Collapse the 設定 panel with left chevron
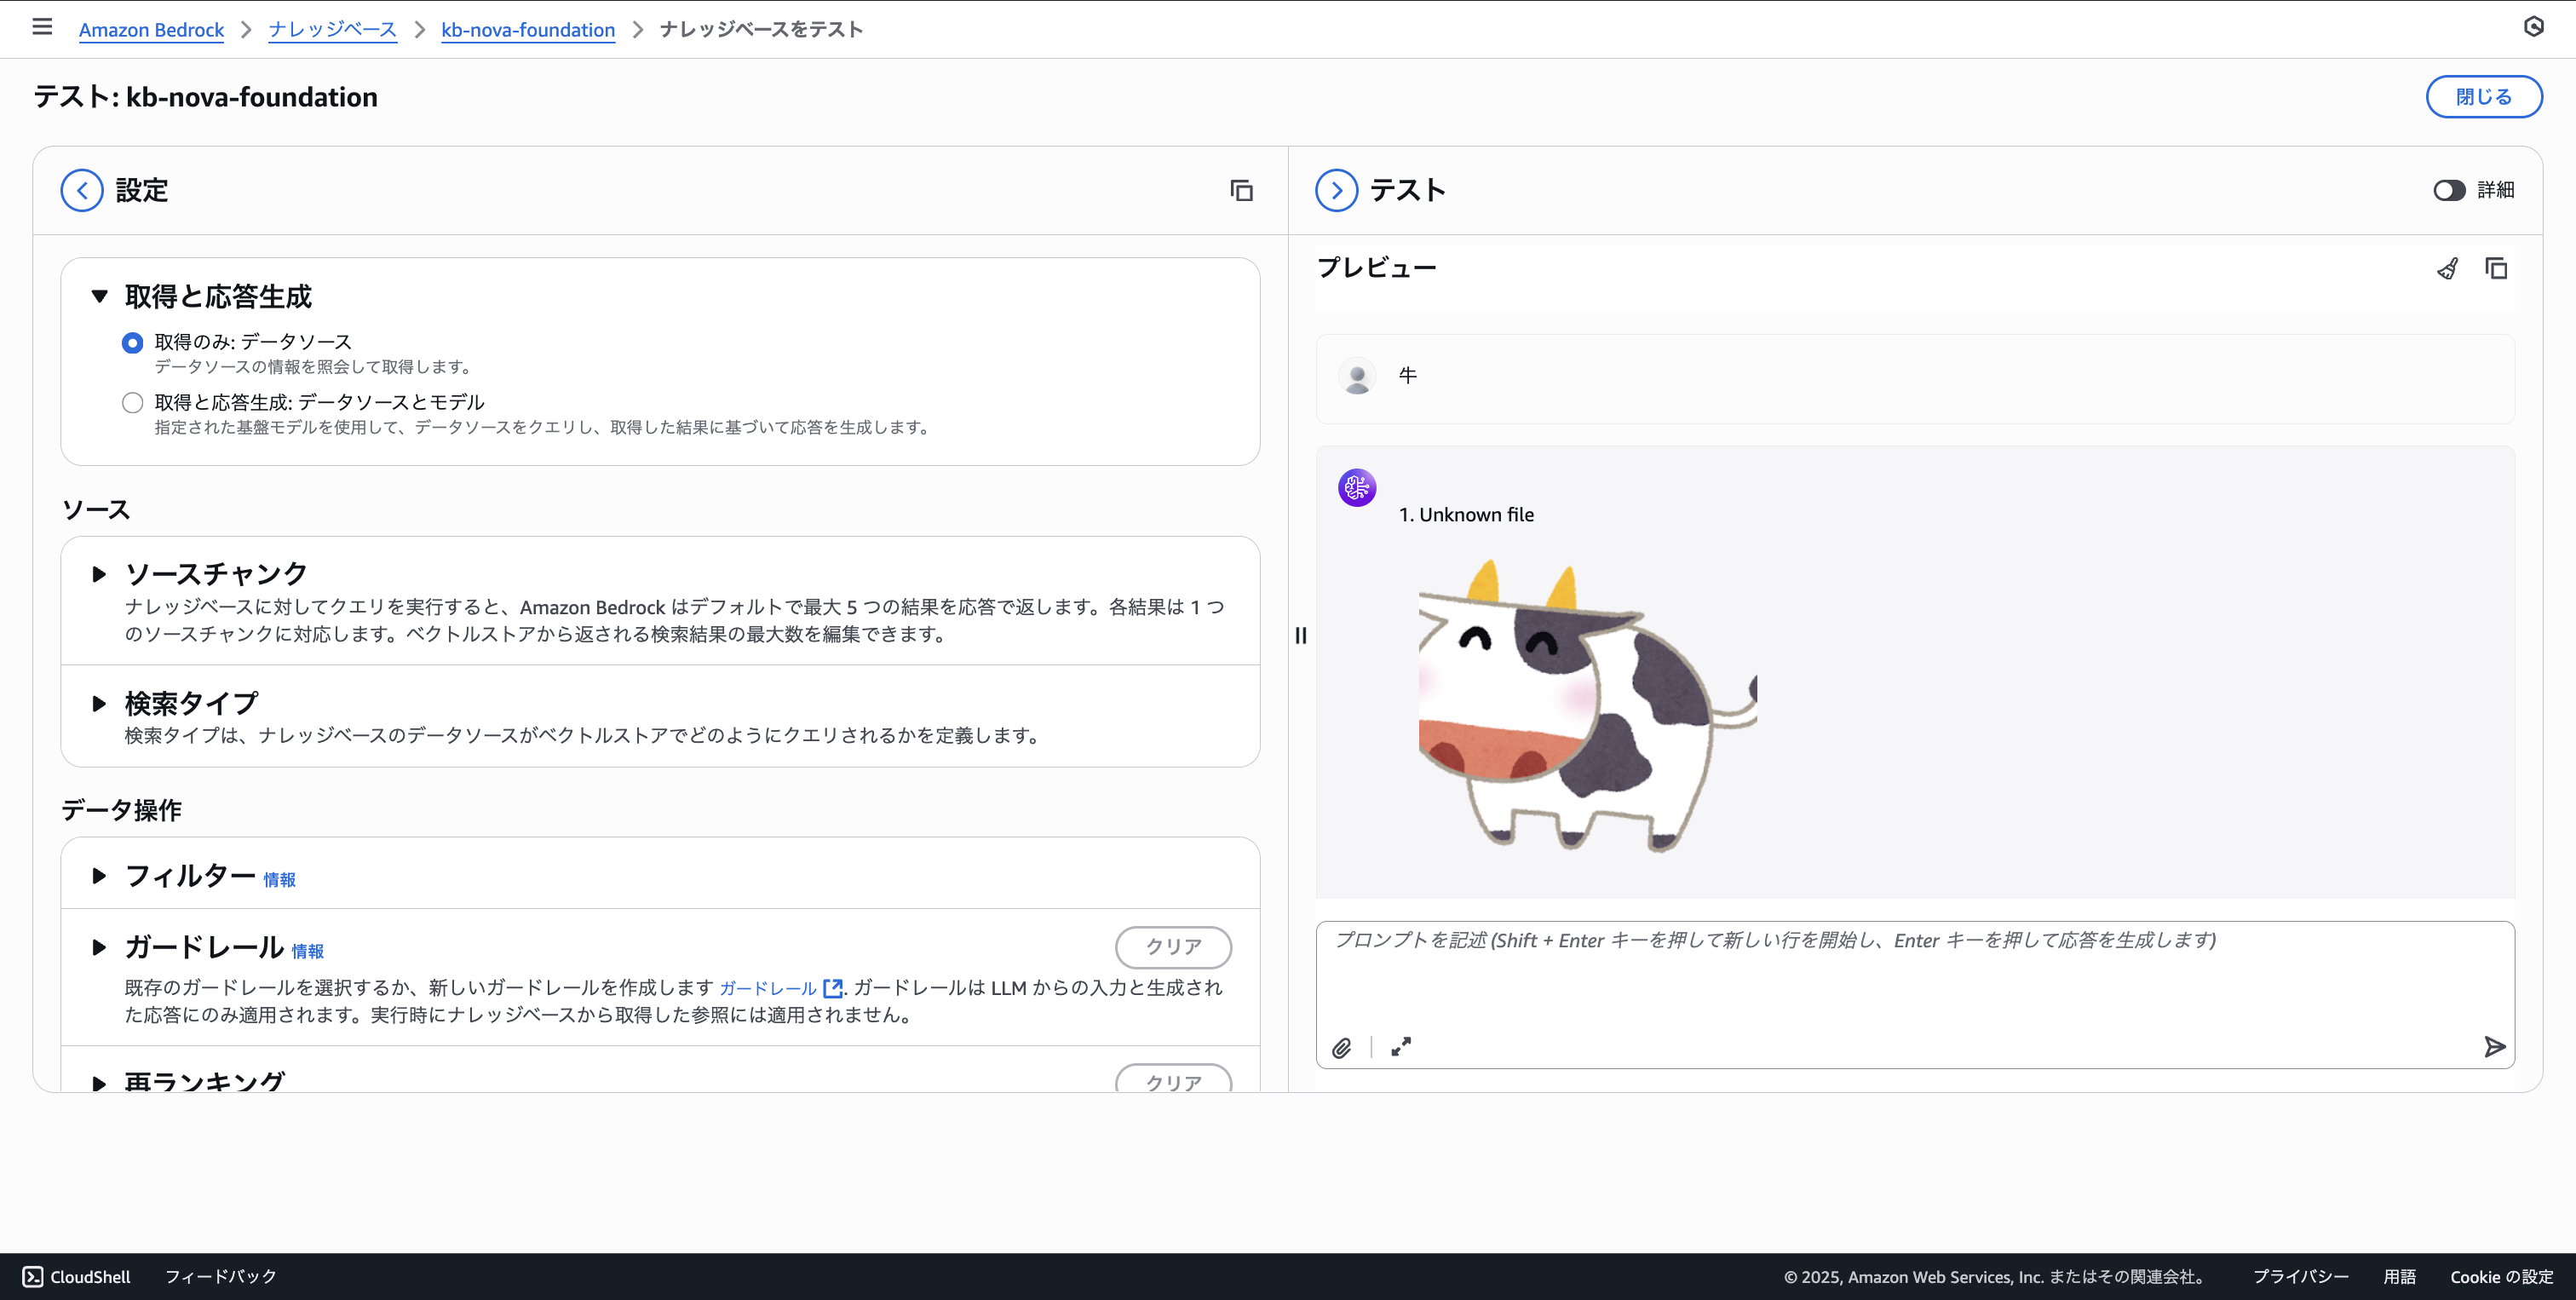Image resolution: width=2576 pixels, height=1300 pixels. coord(82,190)
